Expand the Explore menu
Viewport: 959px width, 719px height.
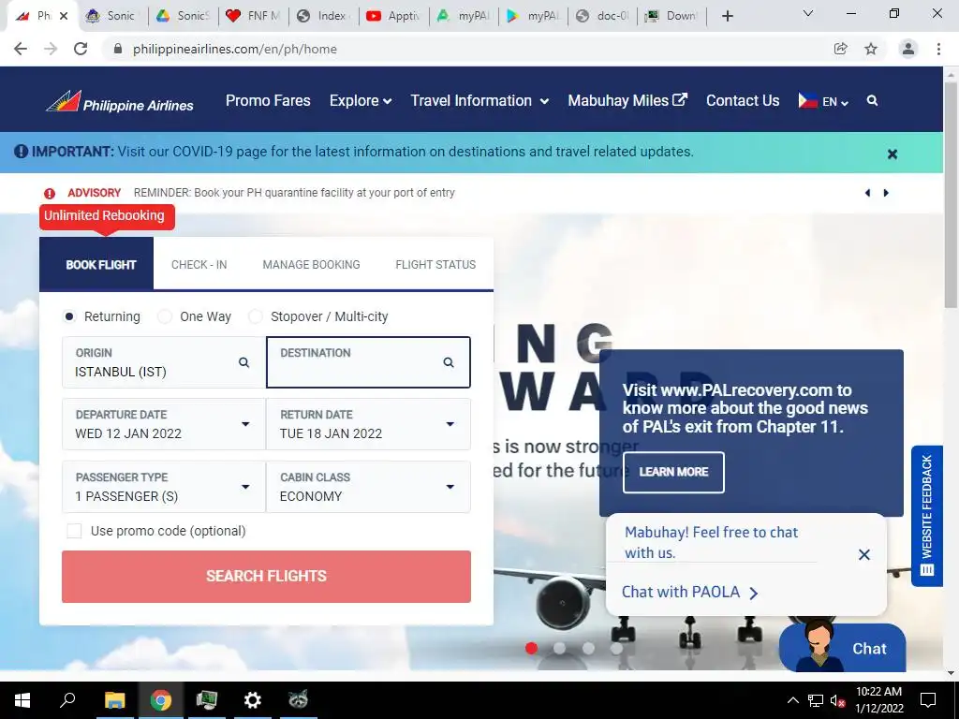[361, 101]
